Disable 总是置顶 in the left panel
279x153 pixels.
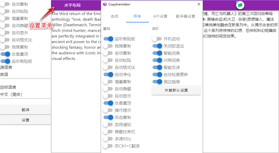pos(6,54)
